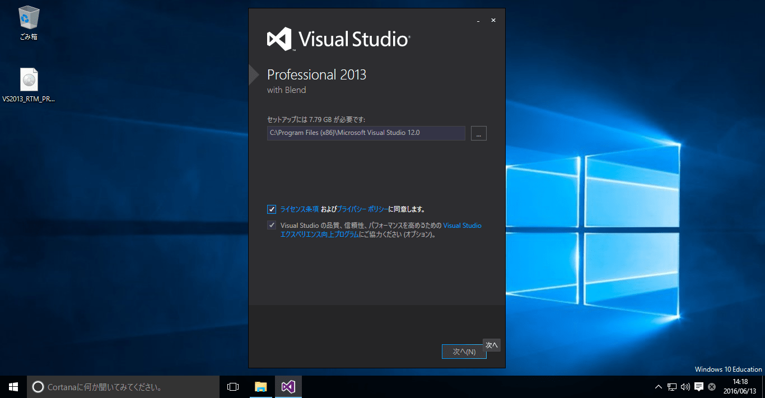The width and height of the screenshot is (765, 398).
Task: Open the VS2013_RTM disc image on desktop
Action: [x=28, y=78]
